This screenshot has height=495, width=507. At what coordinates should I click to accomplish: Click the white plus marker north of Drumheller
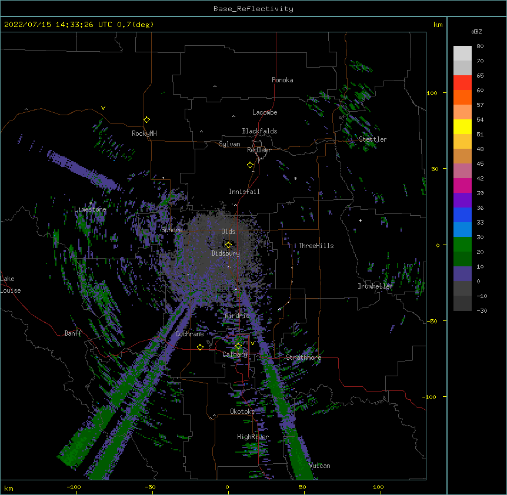click(360, 220)
